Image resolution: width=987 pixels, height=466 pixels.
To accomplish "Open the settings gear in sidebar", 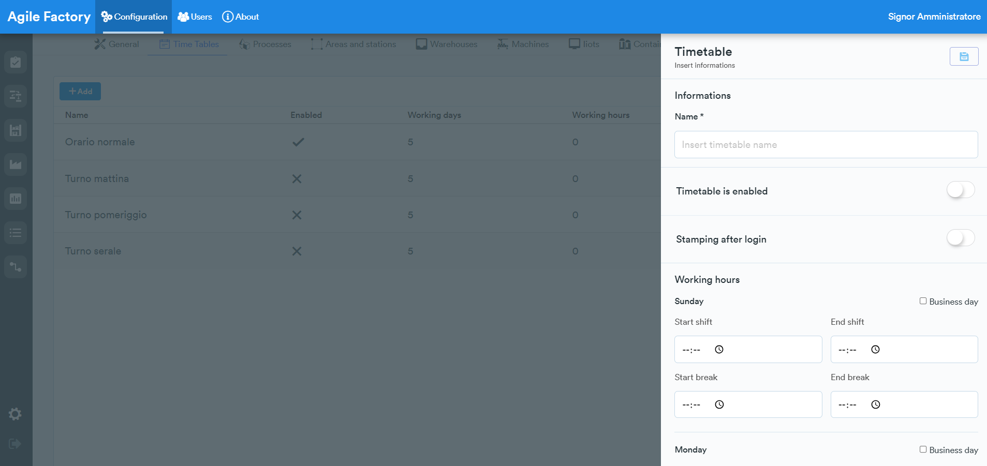I will pyautogui.click(x=15, y=414).
